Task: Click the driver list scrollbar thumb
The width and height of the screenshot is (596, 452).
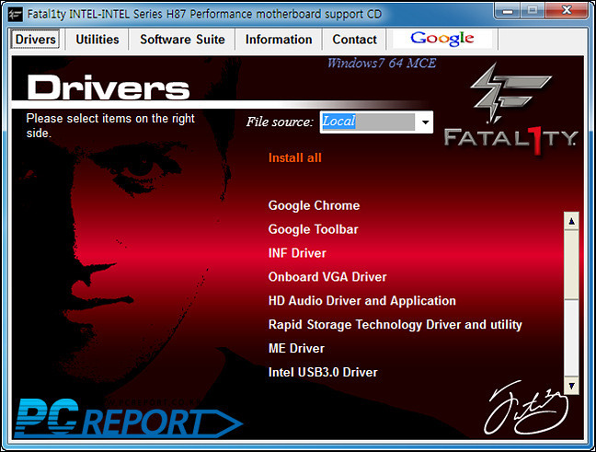Action: 571,264
